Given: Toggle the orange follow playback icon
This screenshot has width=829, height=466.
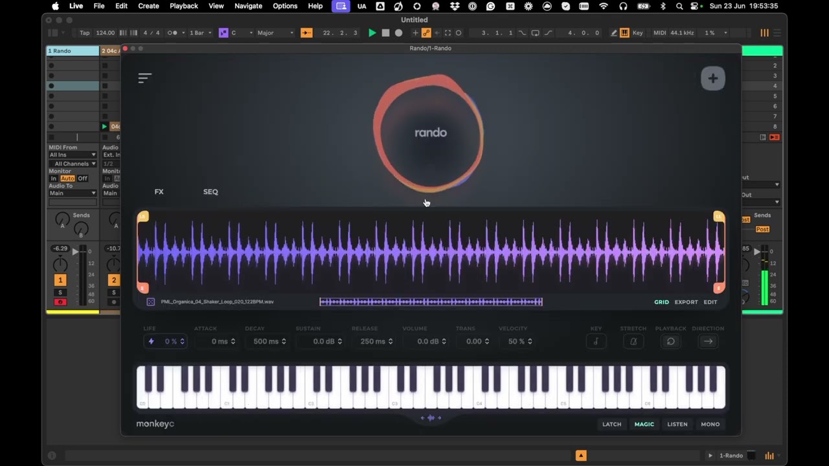Looking at the screenshot, I should pos(306,33).
